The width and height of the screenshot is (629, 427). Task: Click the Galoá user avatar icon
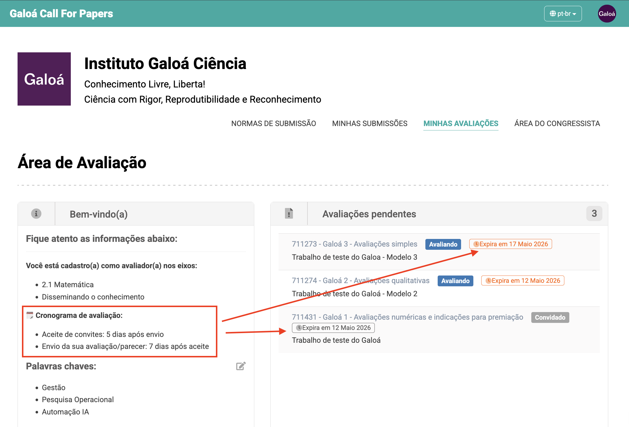click(607, 14)
